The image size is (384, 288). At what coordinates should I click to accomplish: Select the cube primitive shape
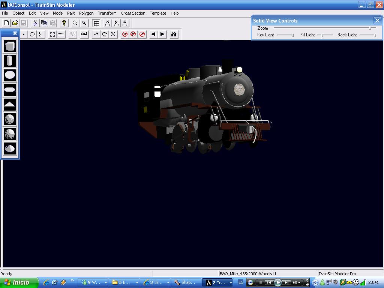coord(10,46)
